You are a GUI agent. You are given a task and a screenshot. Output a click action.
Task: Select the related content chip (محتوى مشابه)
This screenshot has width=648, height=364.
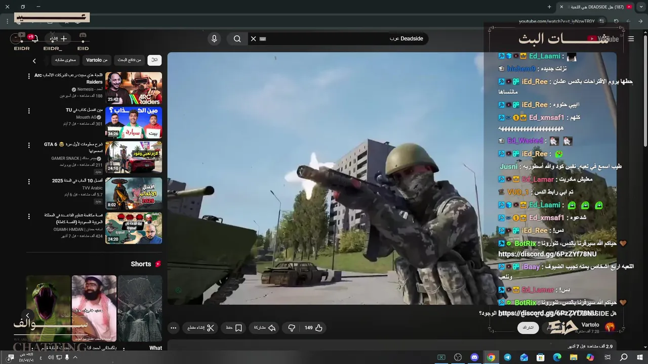coord(65,60)
